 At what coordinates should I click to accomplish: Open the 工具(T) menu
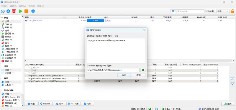tap(32, 6)
